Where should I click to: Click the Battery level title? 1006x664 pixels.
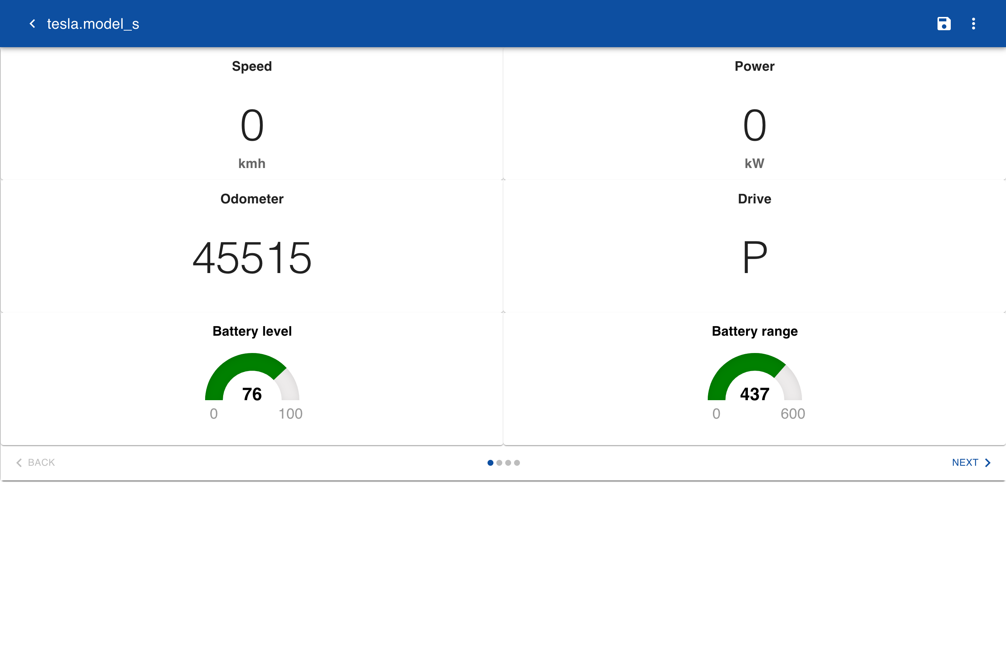click(x=252, y=331)
